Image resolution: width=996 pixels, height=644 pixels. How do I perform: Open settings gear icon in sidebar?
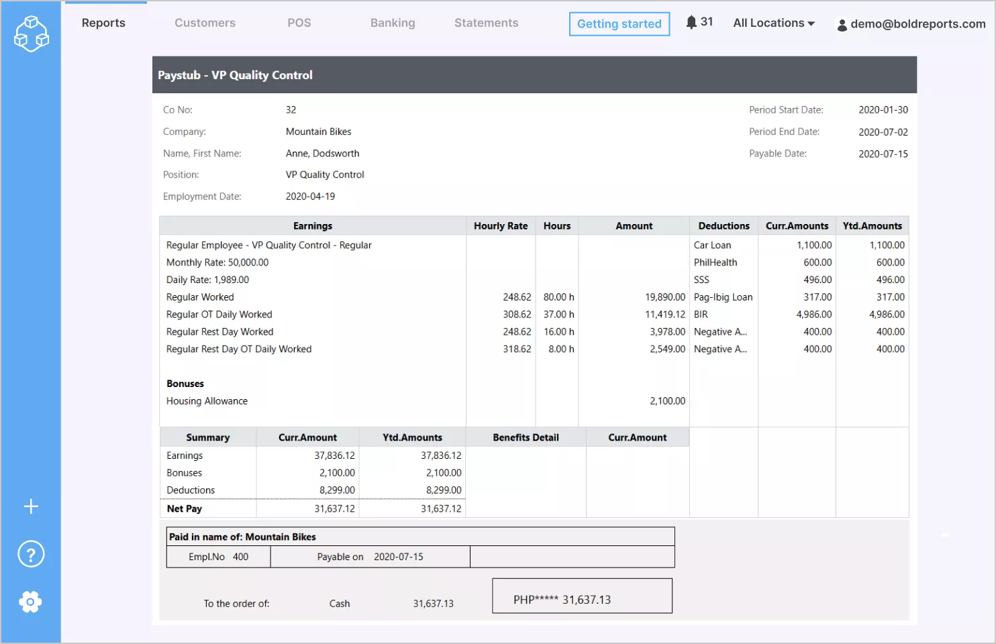(x=31, y=602)
